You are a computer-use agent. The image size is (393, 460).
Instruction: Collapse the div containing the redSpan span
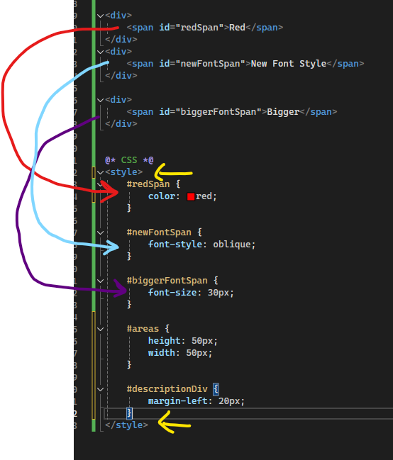(x=101, y=16)
